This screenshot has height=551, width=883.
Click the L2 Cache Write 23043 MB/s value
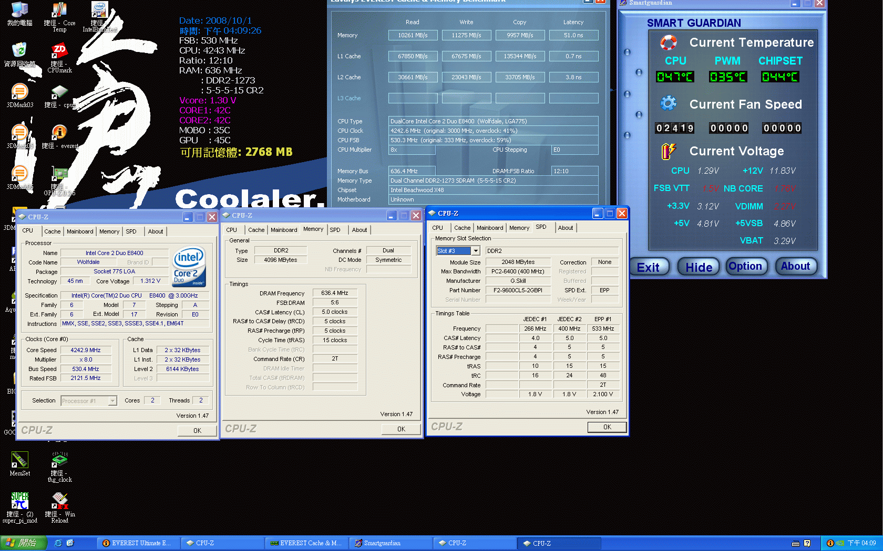(x=466, y=77)
